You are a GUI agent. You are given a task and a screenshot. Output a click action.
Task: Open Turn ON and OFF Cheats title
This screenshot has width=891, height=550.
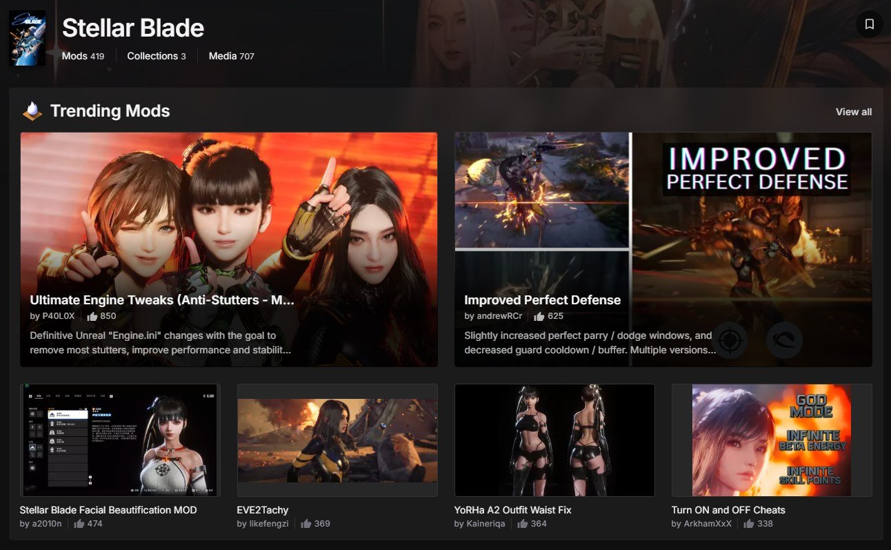728,510
